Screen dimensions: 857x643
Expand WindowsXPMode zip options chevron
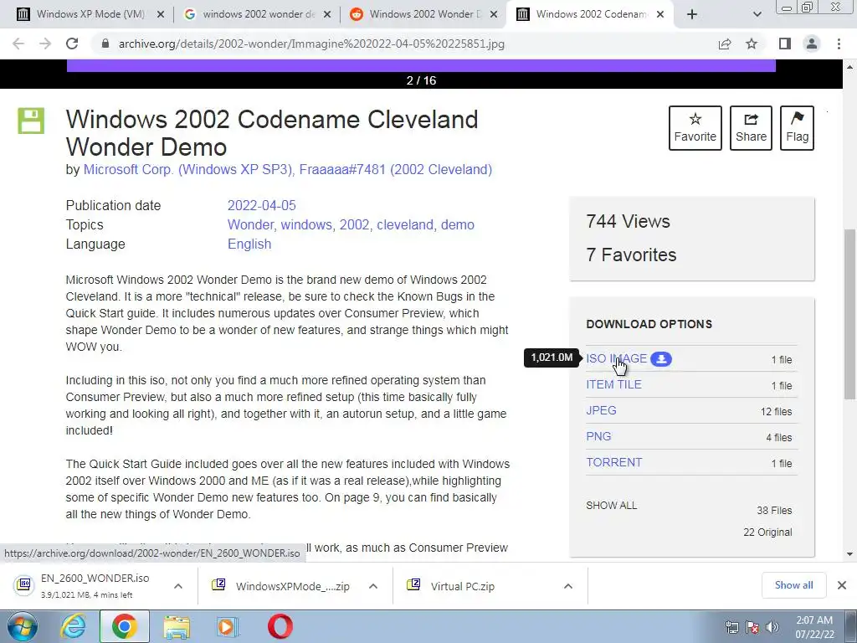[373, 586]
